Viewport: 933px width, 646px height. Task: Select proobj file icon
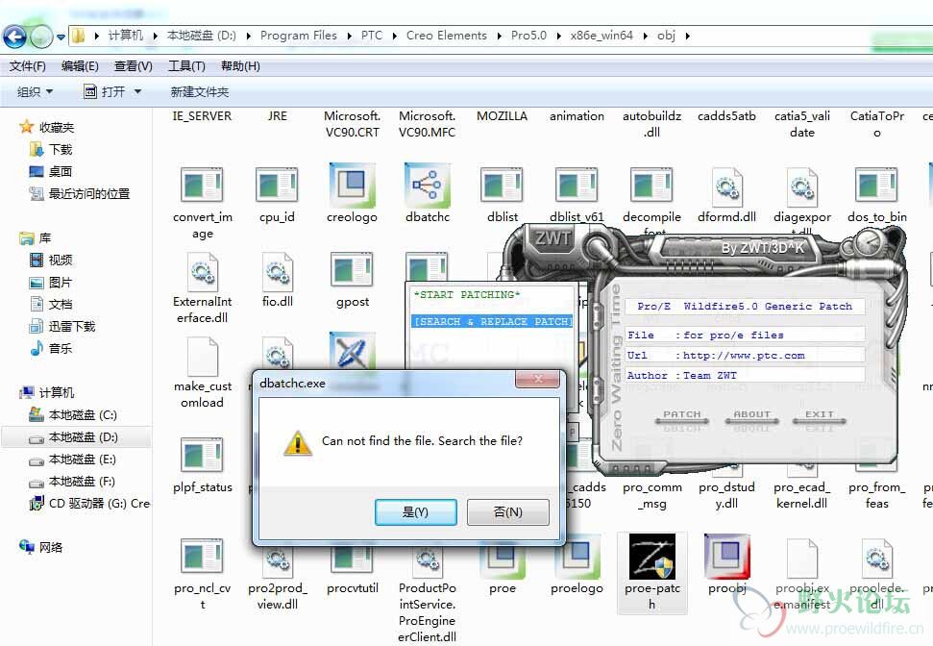(727, 557)
